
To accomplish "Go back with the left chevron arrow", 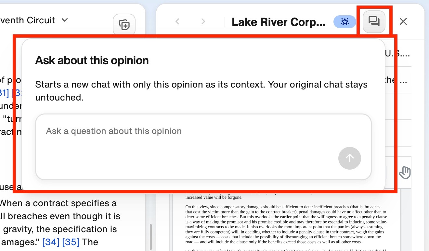I will [177, 22].
